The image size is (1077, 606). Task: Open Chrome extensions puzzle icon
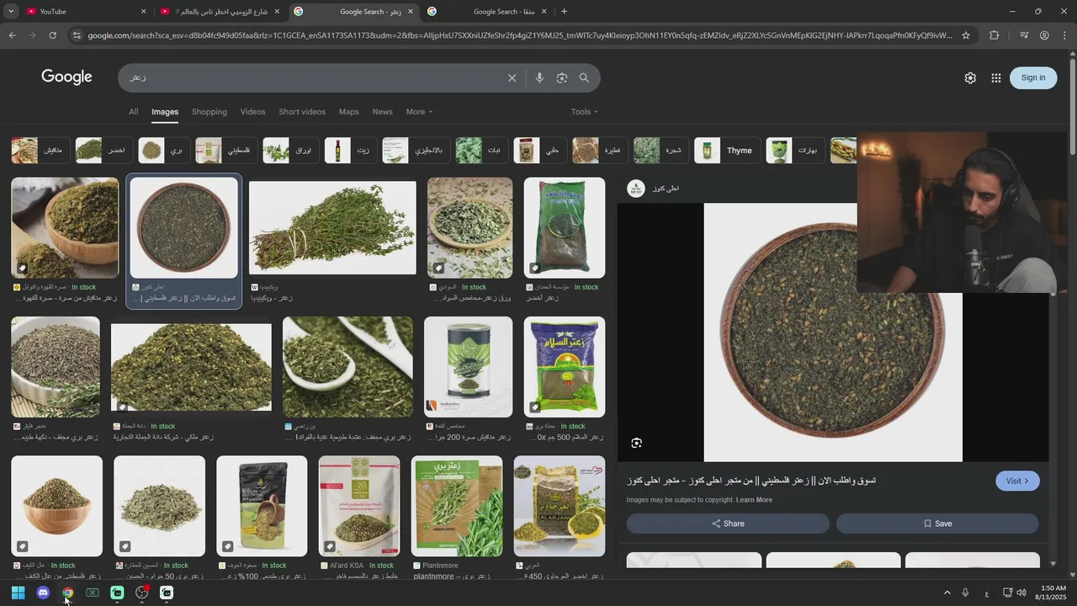[x=994, y=35]
